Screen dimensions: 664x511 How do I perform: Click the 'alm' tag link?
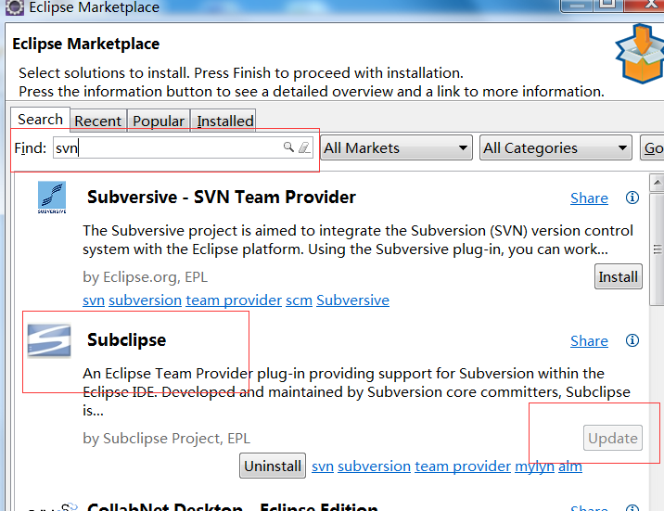click(x=570, y=466)
